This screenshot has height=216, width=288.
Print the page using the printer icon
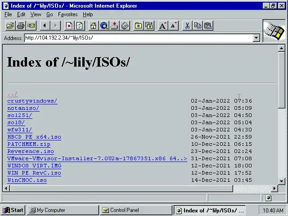point(21,26)
